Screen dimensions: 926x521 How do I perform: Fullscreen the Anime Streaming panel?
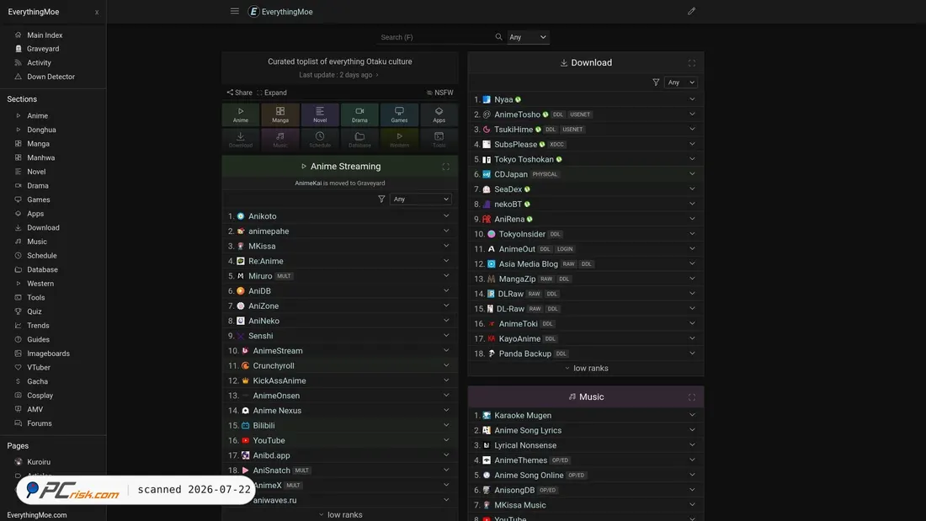point(446,167)
